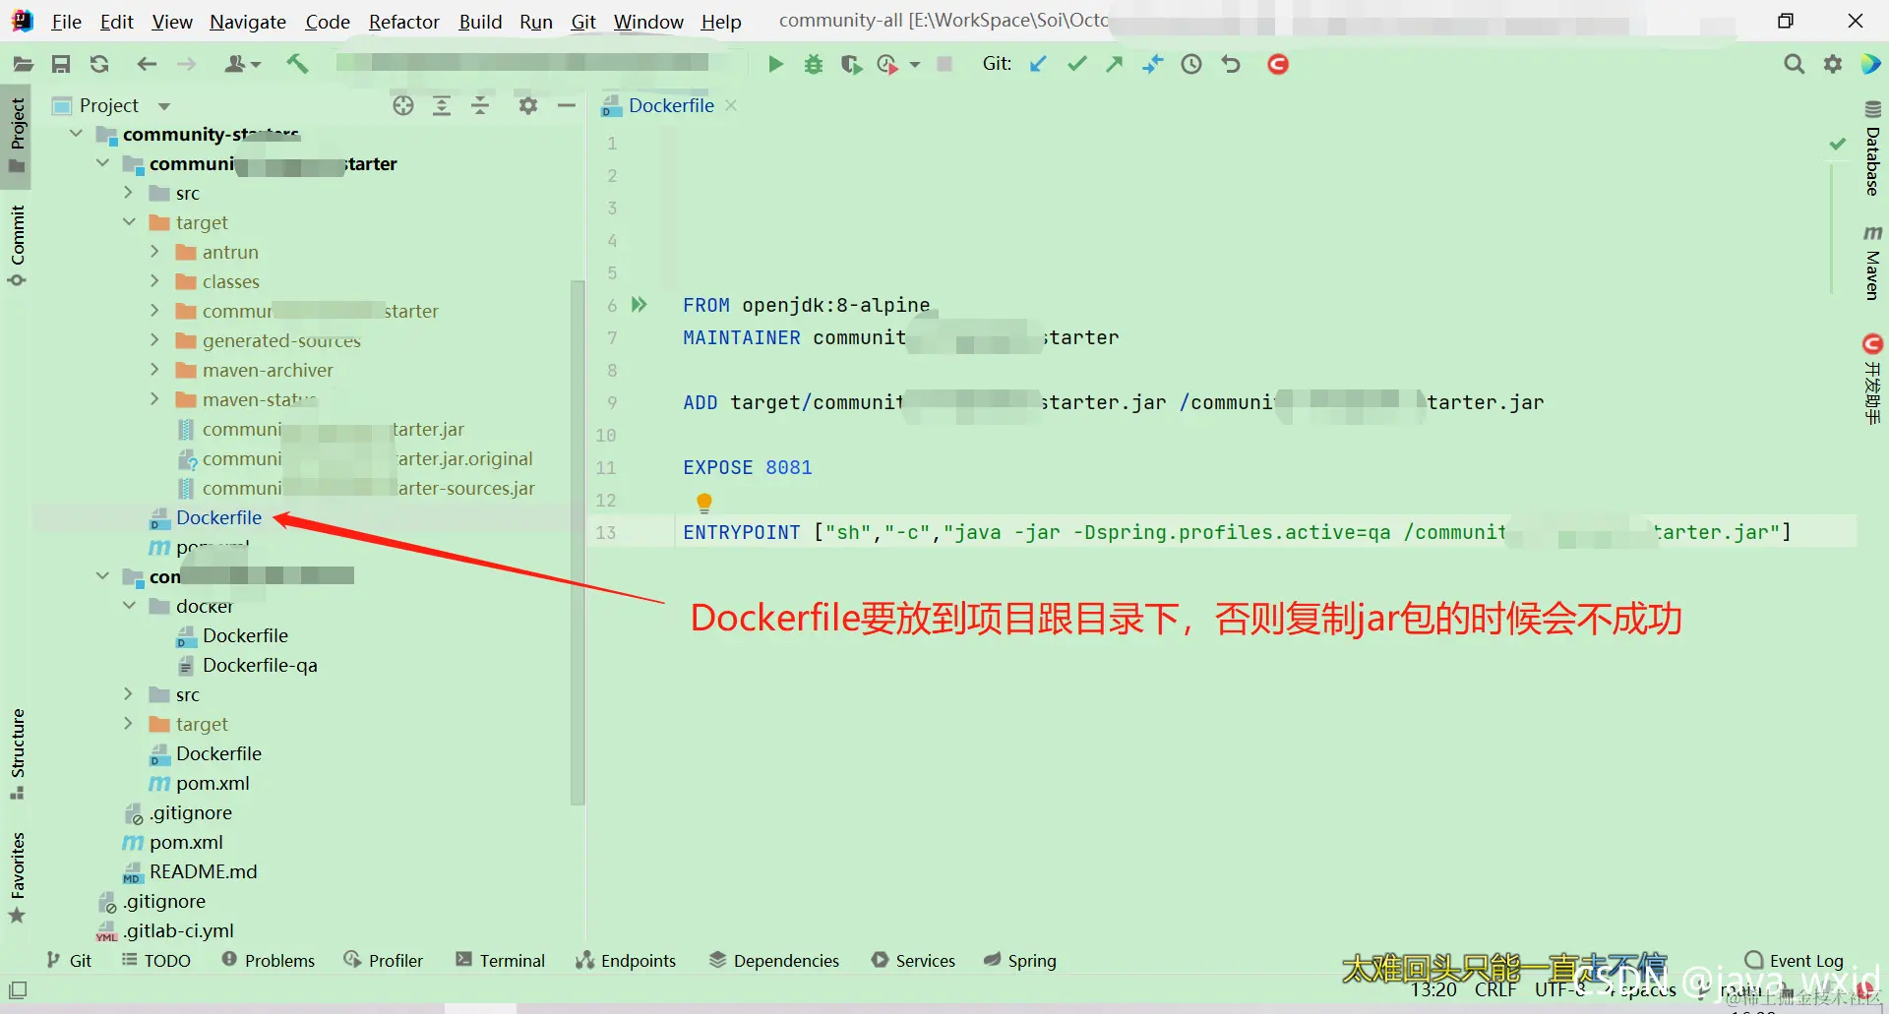Image resolution: width=1889 pixels, height=1014 pixels.
Task: Open the Dependencies tool window
Action: [774, 960]
